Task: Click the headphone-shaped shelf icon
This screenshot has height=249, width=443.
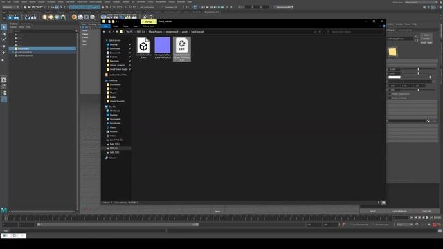Action: click(63, 17)
